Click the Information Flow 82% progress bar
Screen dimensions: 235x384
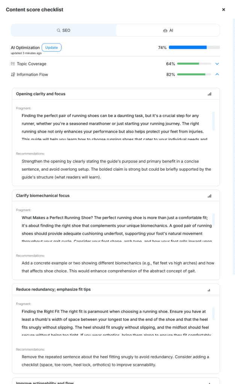pyautogui.click(x=194, y=75)
